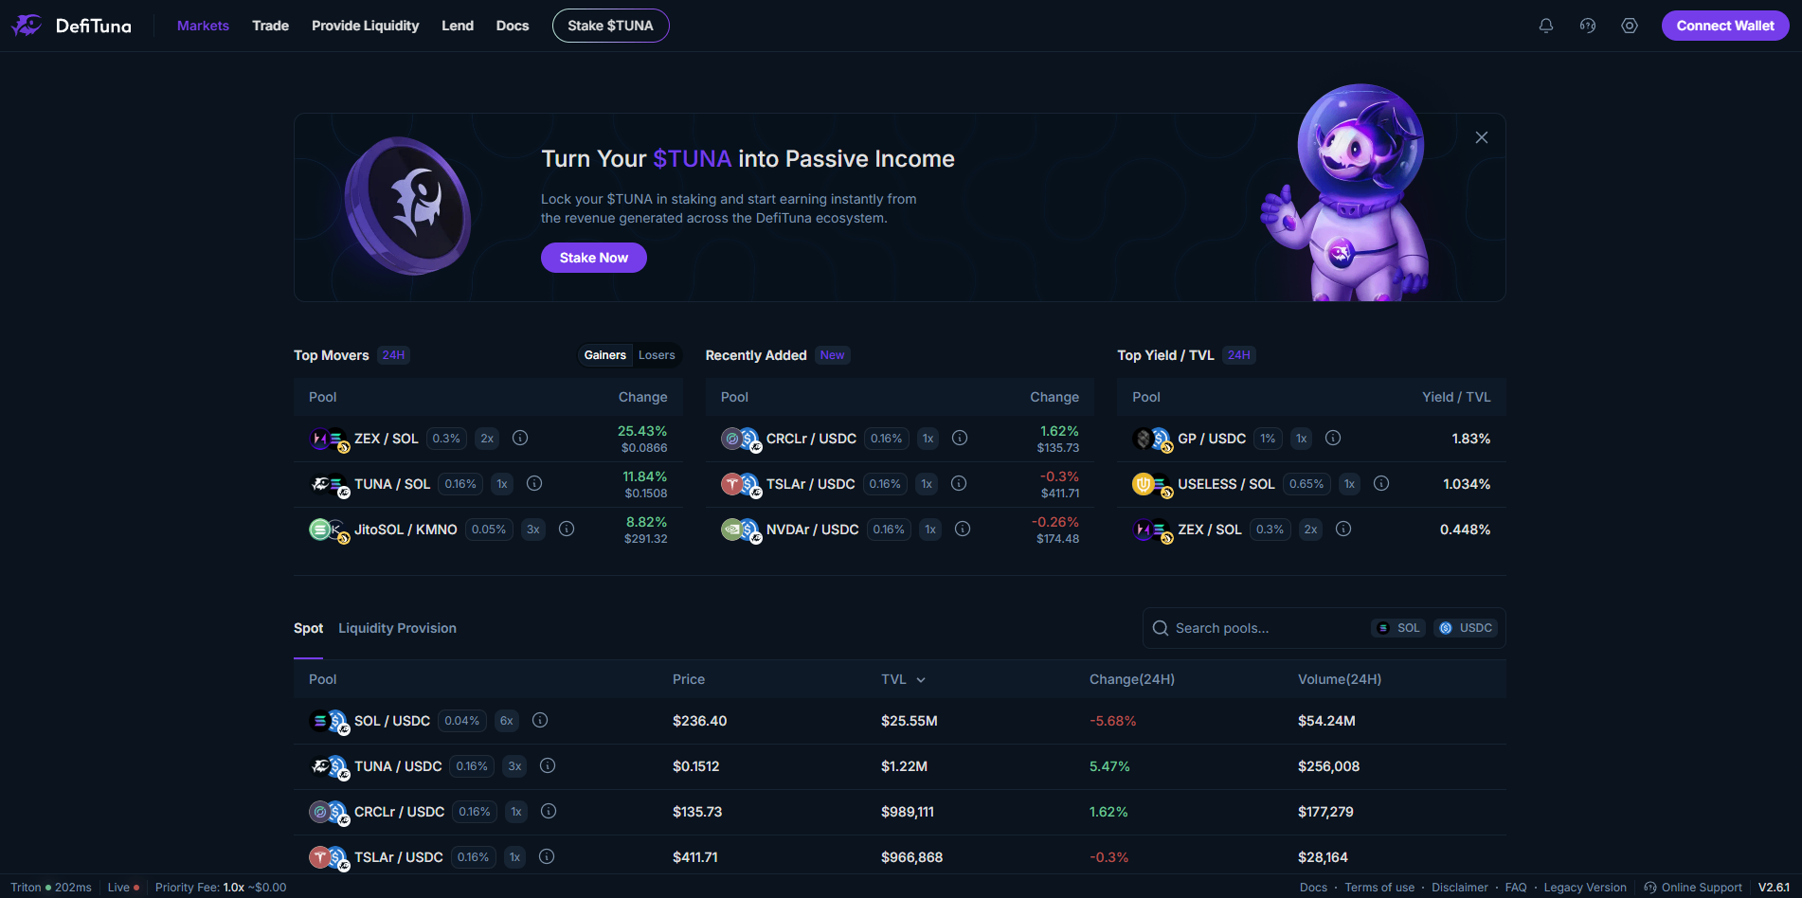Open the settings gear in top bar
Viewport: 1802px width, 898px height.
pyautogui.click(x=1629, y=26)
